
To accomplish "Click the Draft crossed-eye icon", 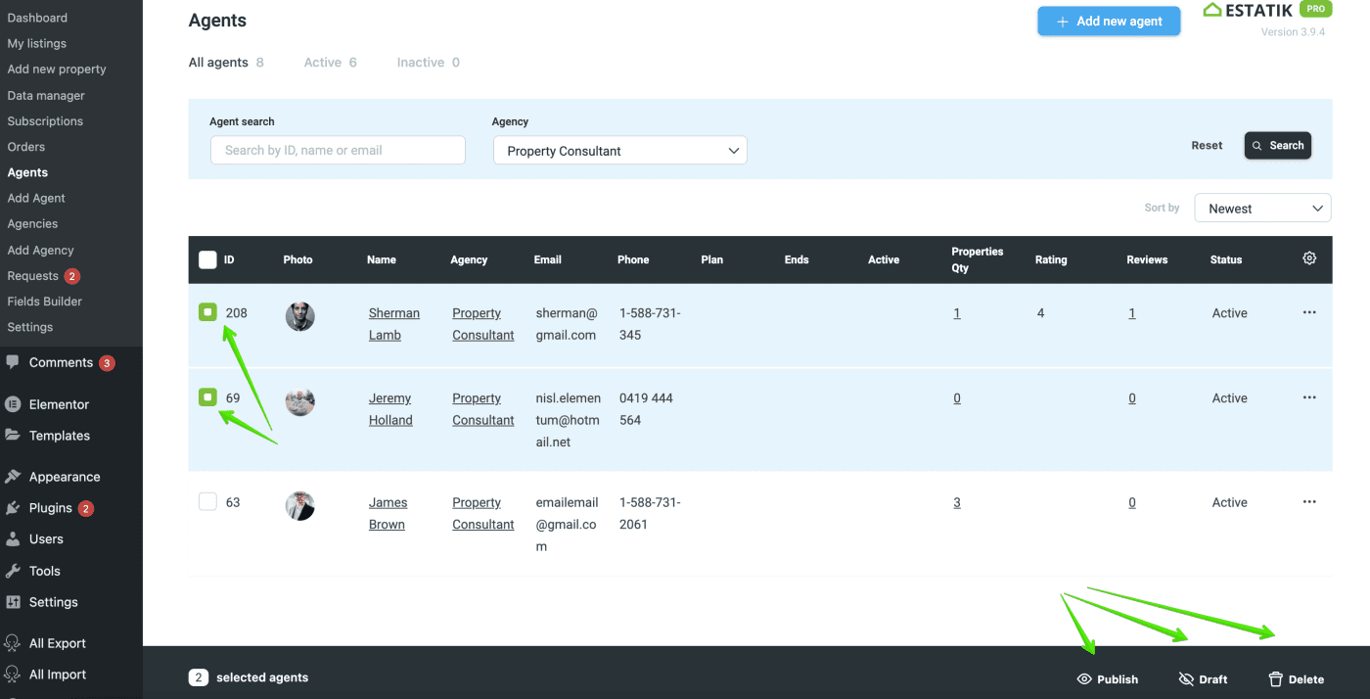I will click(x=1186, y=679).
